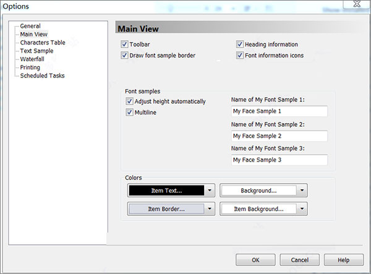Click the My Face Sample 1 name field
This screenshot has width=371, height=274.
click(279, 111)
